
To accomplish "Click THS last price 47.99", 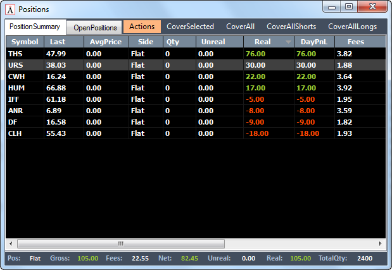I will click(x=56, y=54).
